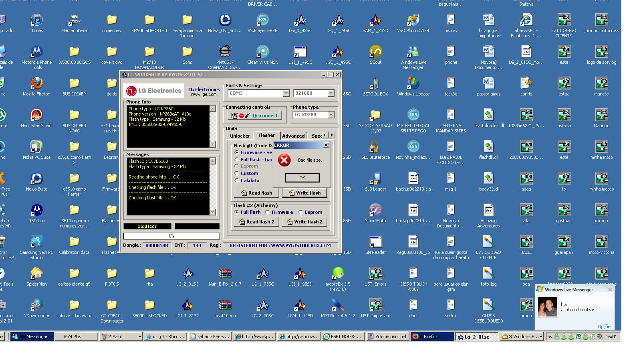Click bia's photo in Messenger popup
This screenshot has height=361, width=641.
click(x=547, y=307)
